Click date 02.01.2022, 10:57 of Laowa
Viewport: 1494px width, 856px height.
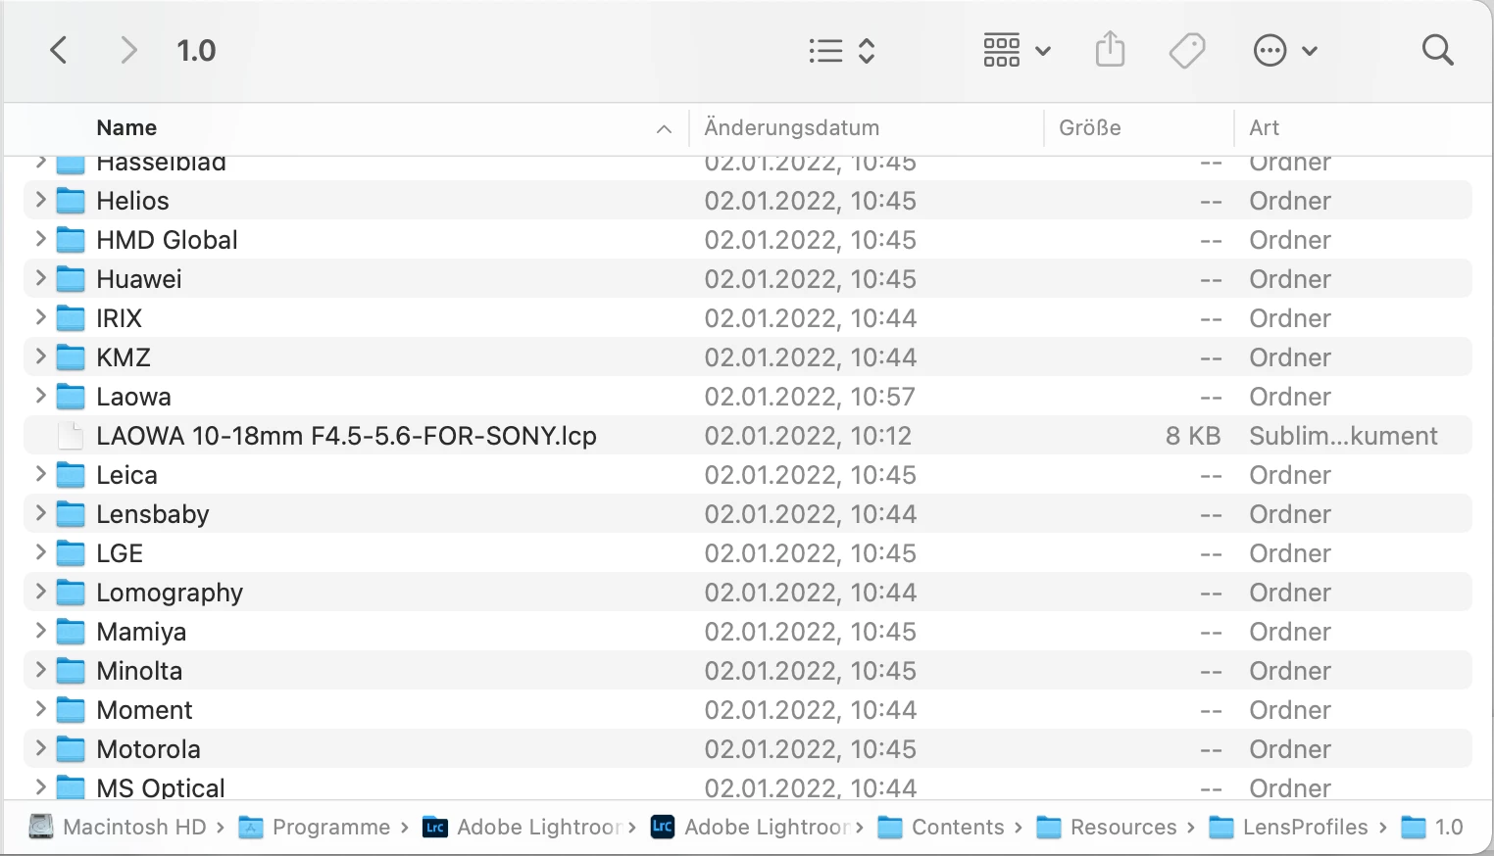coord(810,397)
